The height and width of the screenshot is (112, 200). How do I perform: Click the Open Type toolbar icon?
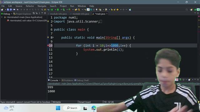coord(76,10)
